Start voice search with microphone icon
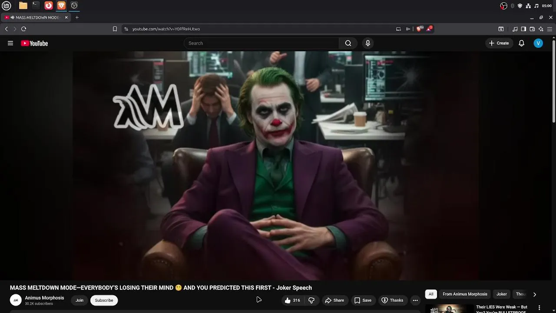 click(368, 43)
